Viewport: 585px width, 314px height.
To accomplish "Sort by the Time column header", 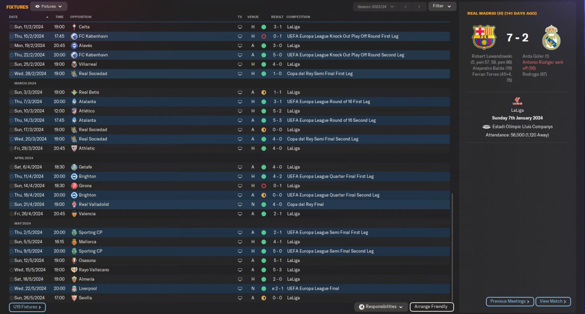I will pos(59,17).
